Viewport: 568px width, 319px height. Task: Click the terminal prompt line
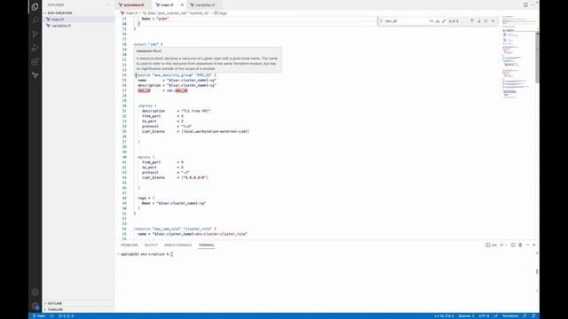pos(146,254)
